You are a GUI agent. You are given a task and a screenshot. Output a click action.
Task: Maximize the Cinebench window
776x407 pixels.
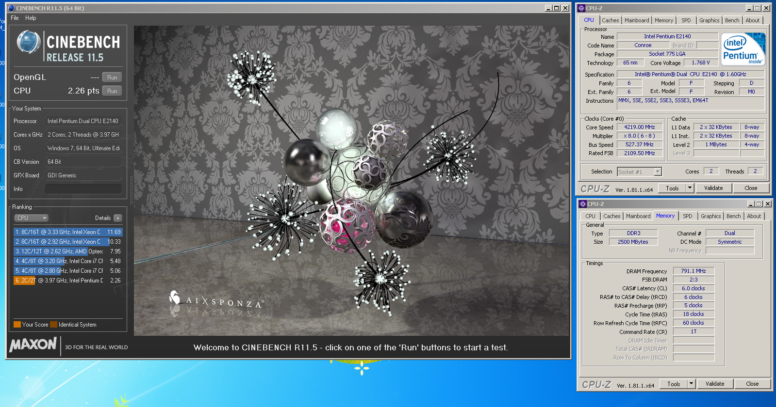pyautogui.click(x=557, y=8)
